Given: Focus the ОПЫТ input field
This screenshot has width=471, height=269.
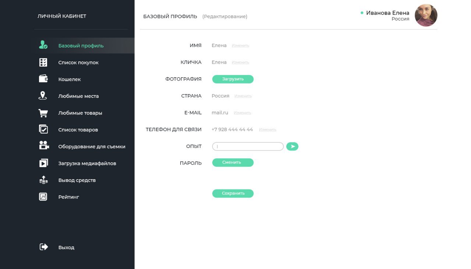Looking at the screenshot, I should tap(248, 146).
